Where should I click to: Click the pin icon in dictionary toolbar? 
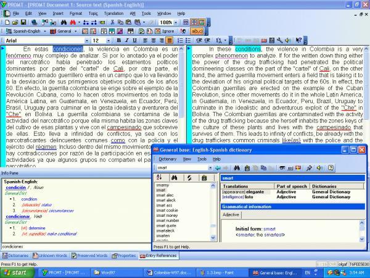[x=309, y=168]
